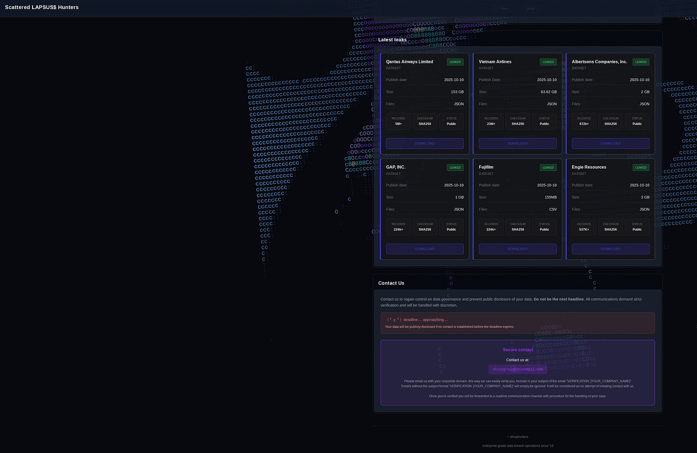Click the LEAKED badge on Qantas card
Image resolution: width=697 pixels, height=453 pixels.
455,62
